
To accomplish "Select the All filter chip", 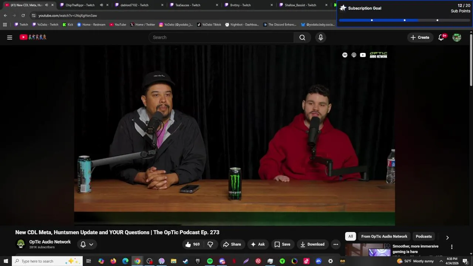I will click(x=350, y=236).
